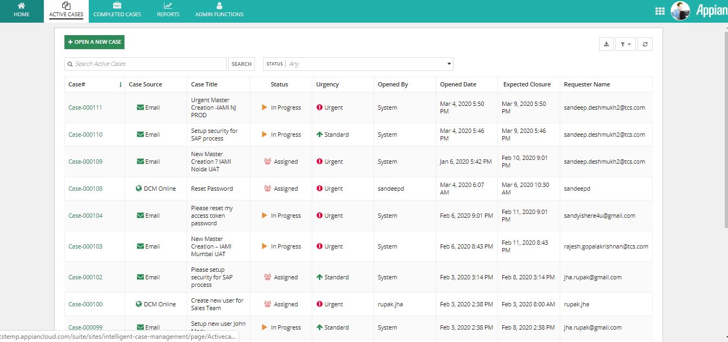Open the Status Any dropdown
Screen dimensions: 728x342
(x=357, y=64)
